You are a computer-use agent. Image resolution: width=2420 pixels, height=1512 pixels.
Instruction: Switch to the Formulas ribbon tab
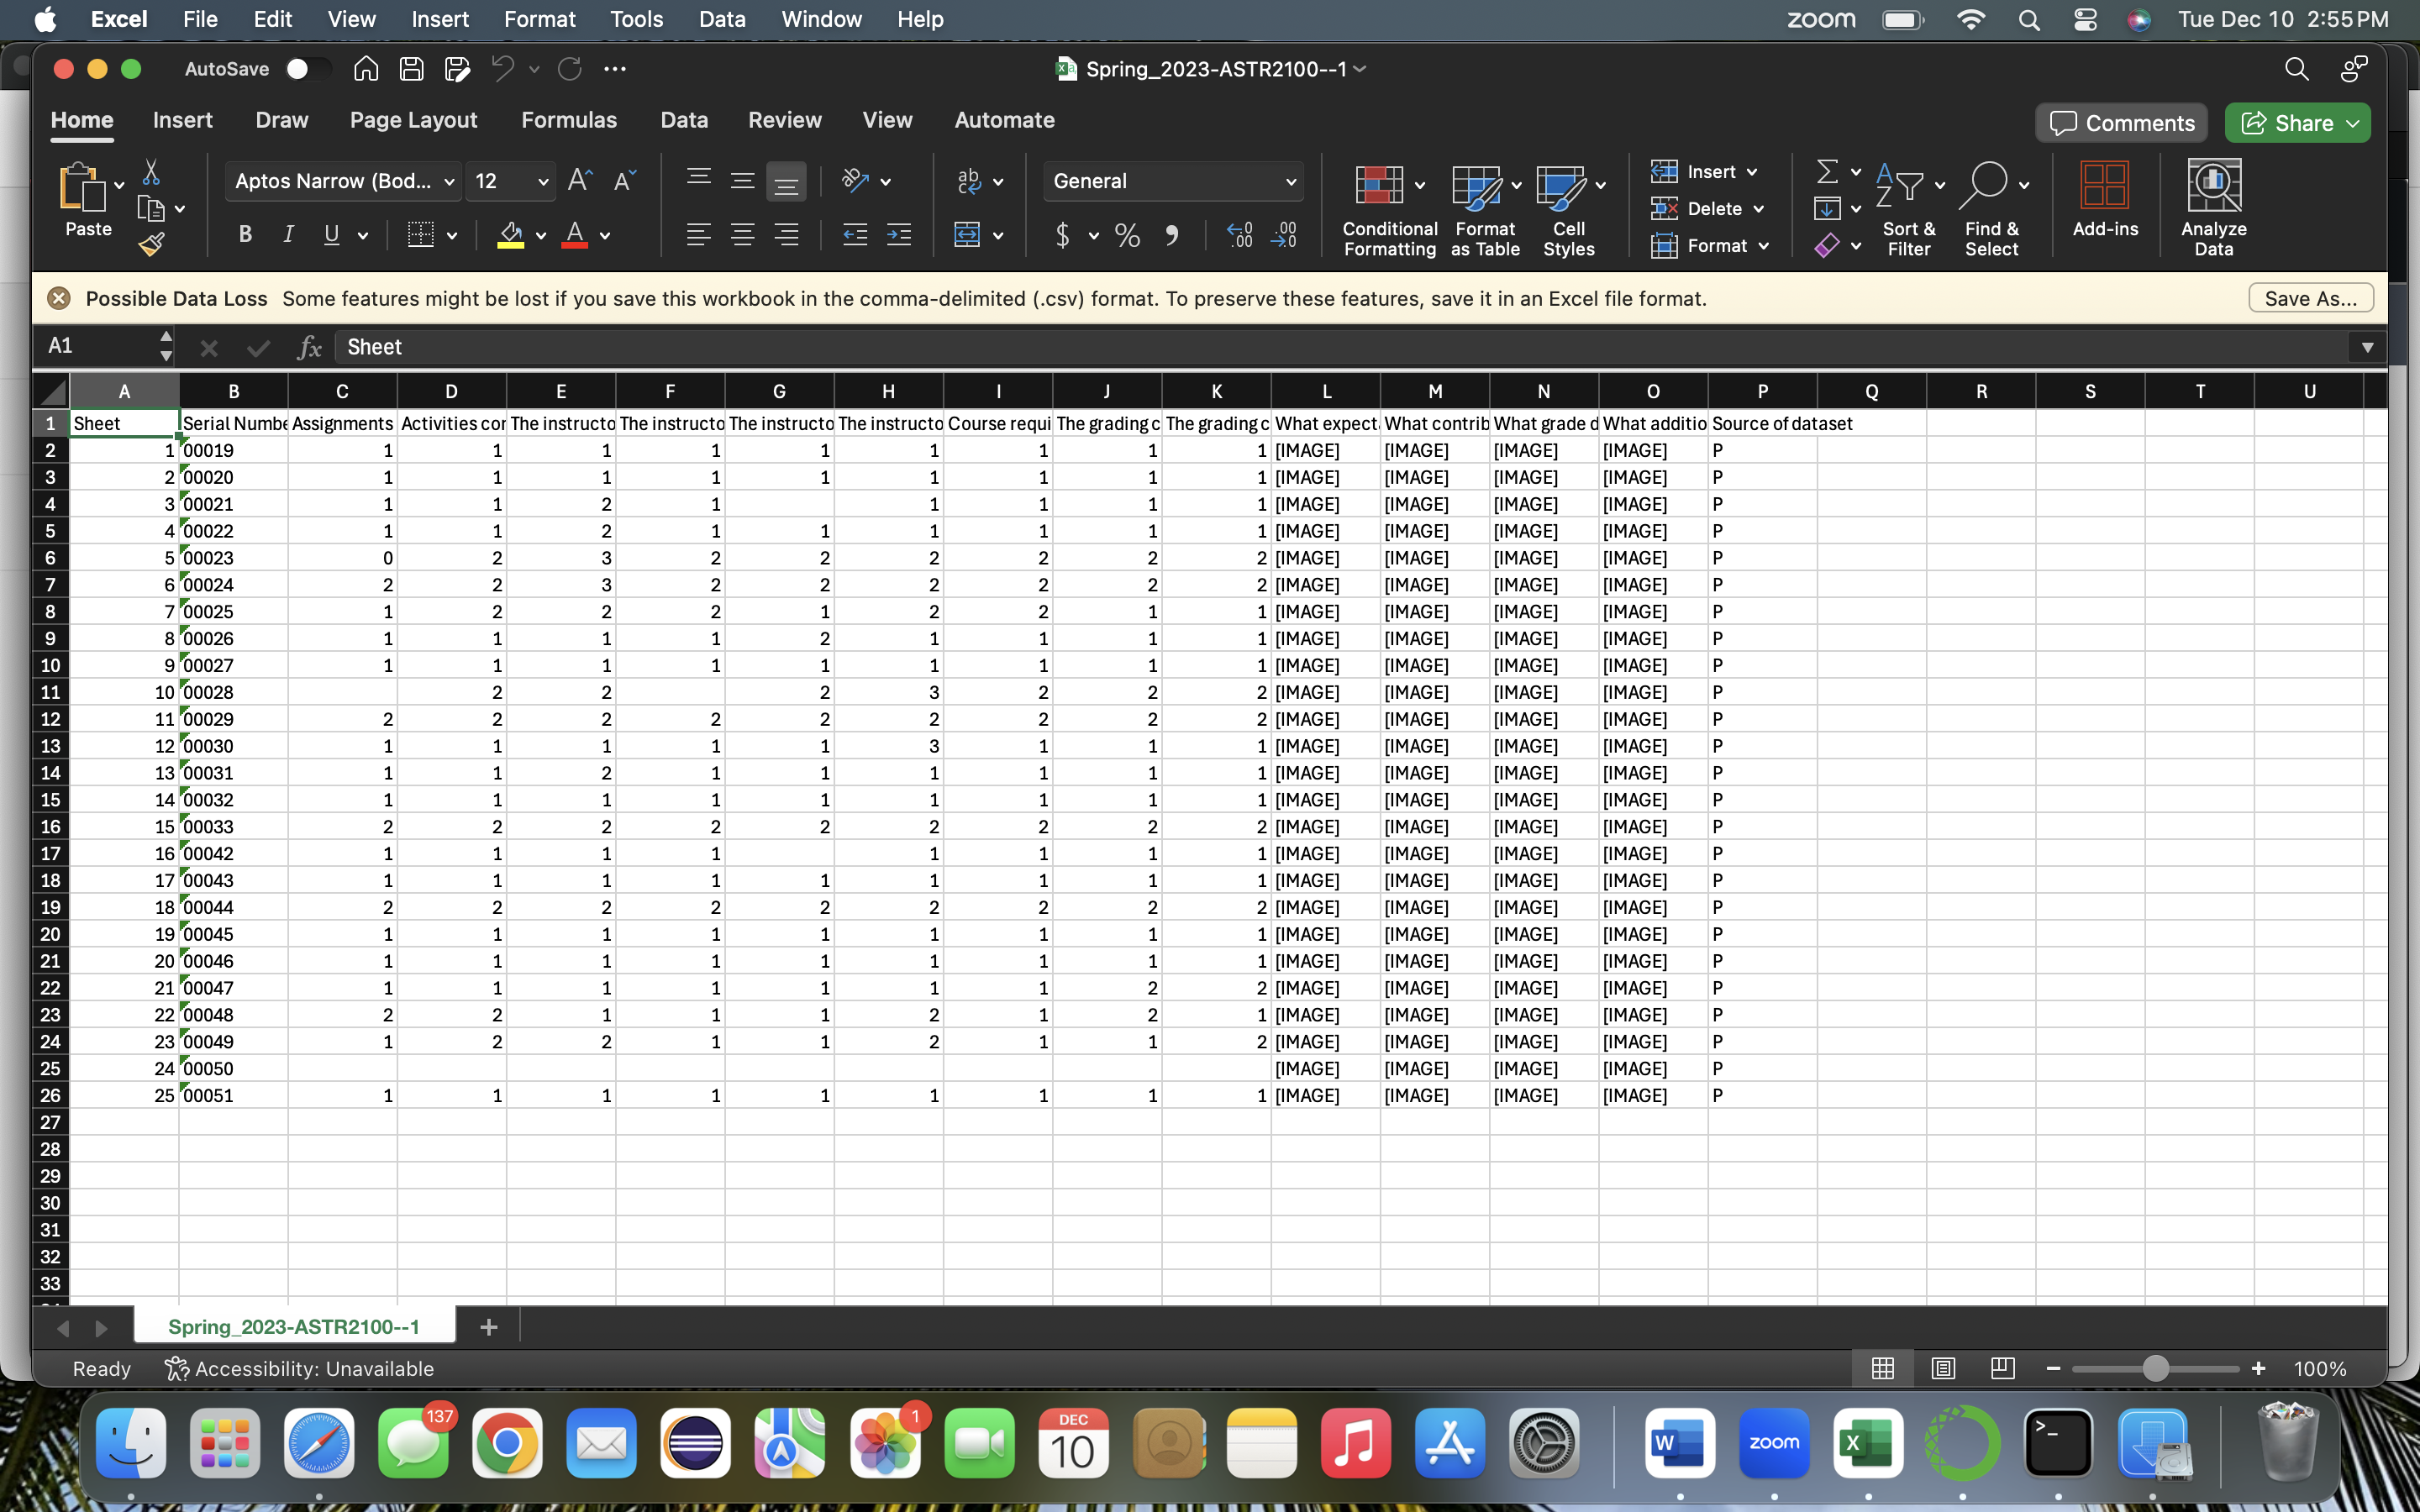[568, 120]
